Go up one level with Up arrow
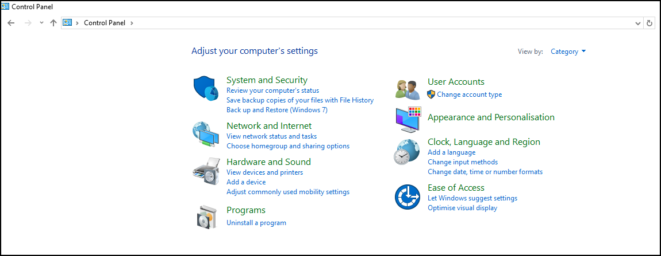The width and height of the screenshot is (661, 256). [53, 23]
